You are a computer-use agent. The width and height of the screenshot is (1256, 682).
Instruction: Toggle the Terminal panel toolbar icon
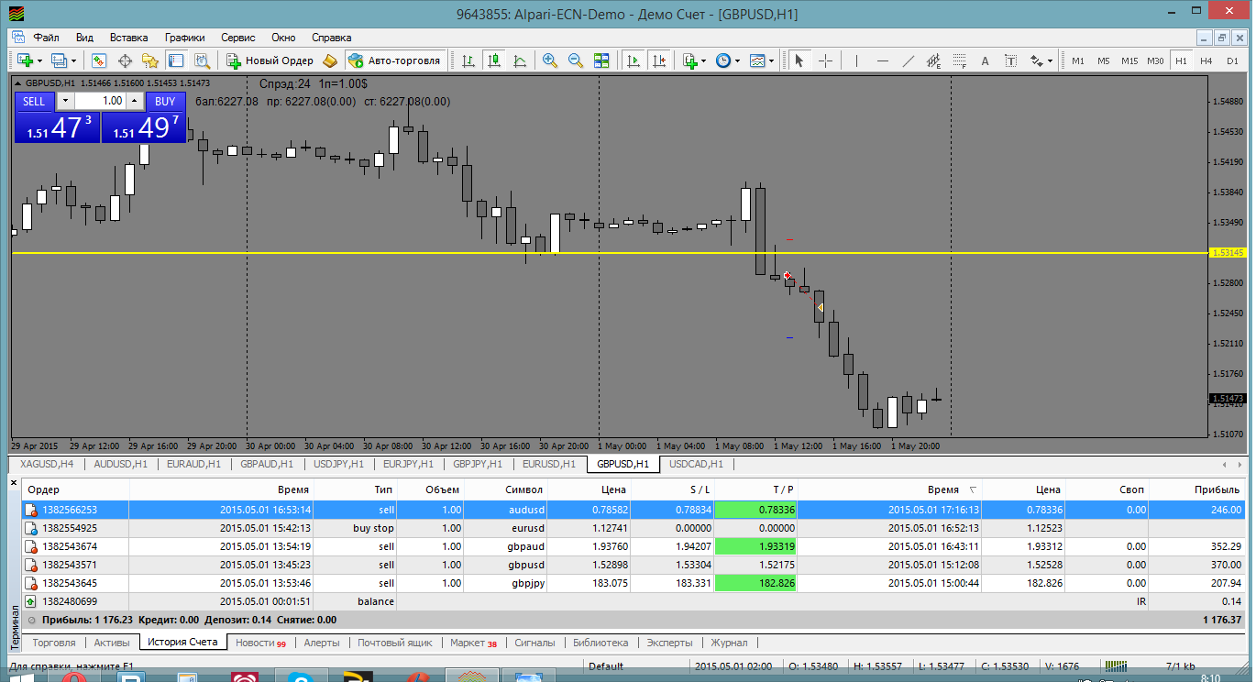pos(176,60)
